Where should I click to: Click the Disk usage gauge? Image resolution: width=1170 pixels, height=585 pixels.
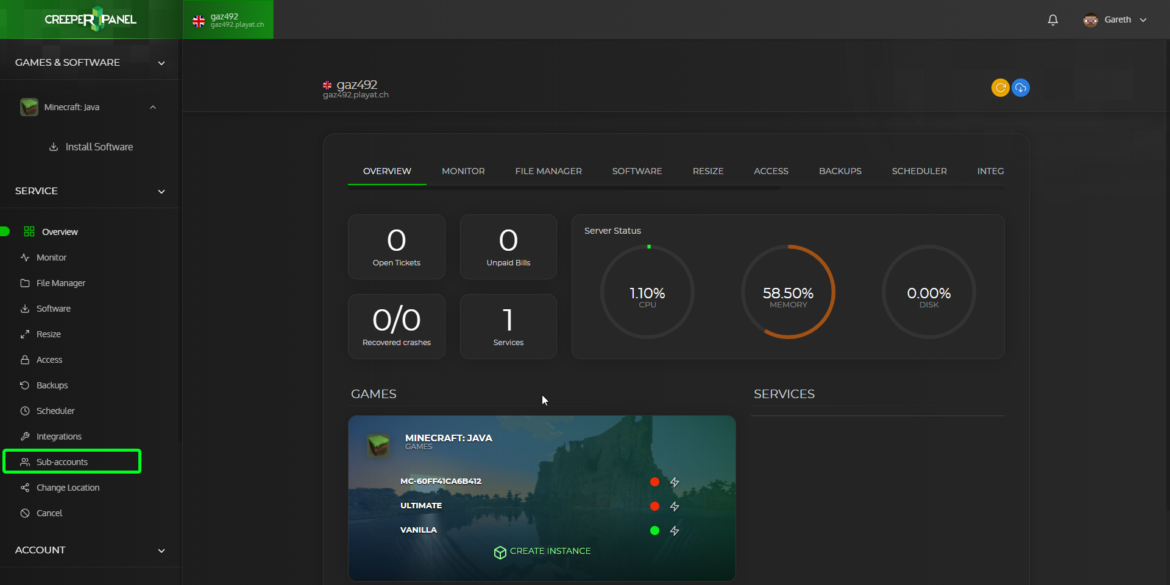point(929,292)
